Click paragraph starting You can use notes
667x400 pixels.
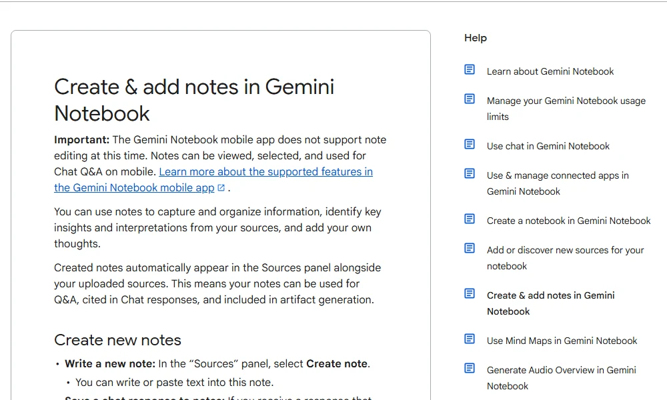point(217,227)
